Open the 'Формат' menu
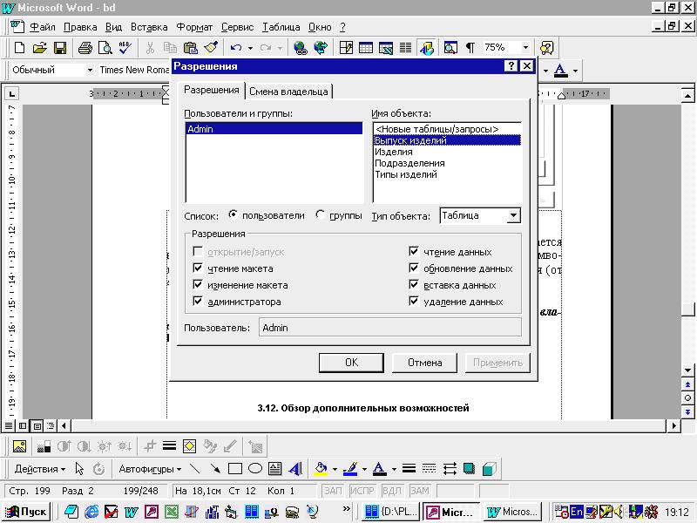The height and width of the screenshot is (523, 697). pyautogui.click(x=194, y=27)
